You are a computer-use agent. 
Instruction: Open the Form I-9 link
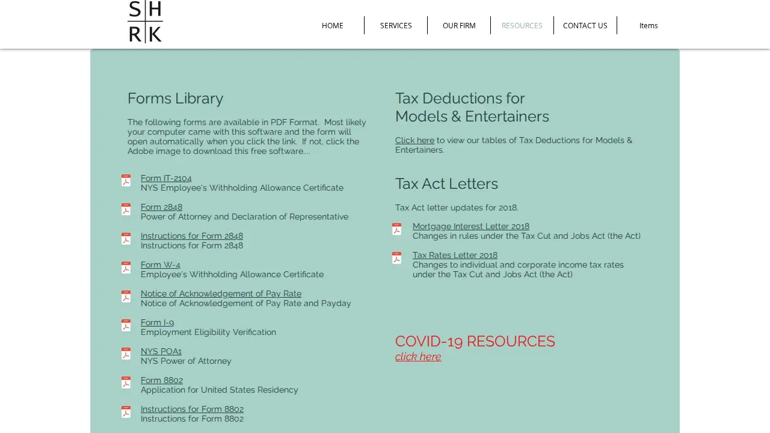[x=158, y=322]
